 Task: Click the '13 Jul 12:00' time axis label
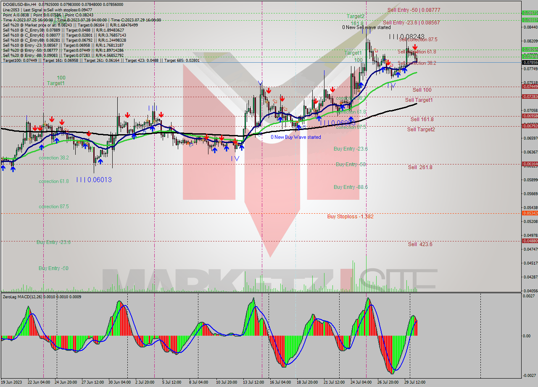[253, 382]
